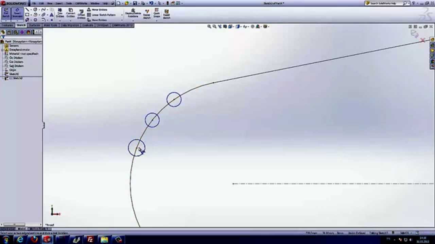Click the Open document icon
The height and width of the screenshot is (244, 435).
tap(127, 3)
